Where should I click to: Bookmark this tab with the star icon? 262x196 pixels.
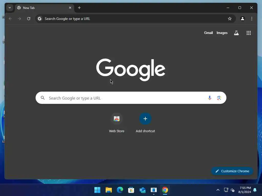coord(230,19)
